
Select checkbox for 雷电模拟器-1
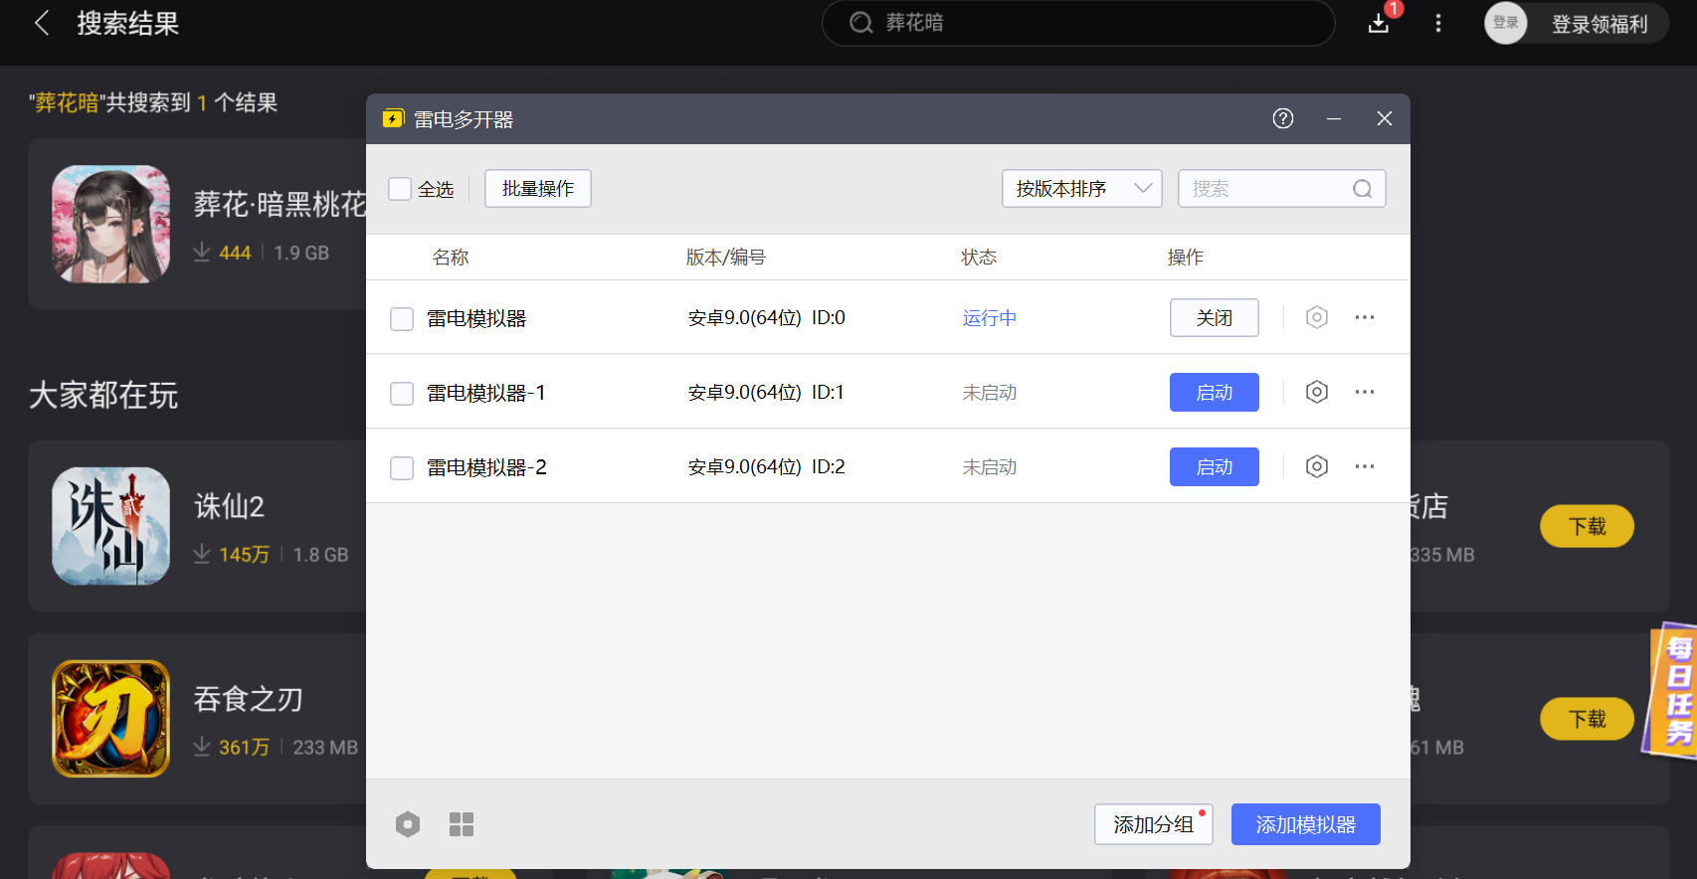(x=402, y=393)
